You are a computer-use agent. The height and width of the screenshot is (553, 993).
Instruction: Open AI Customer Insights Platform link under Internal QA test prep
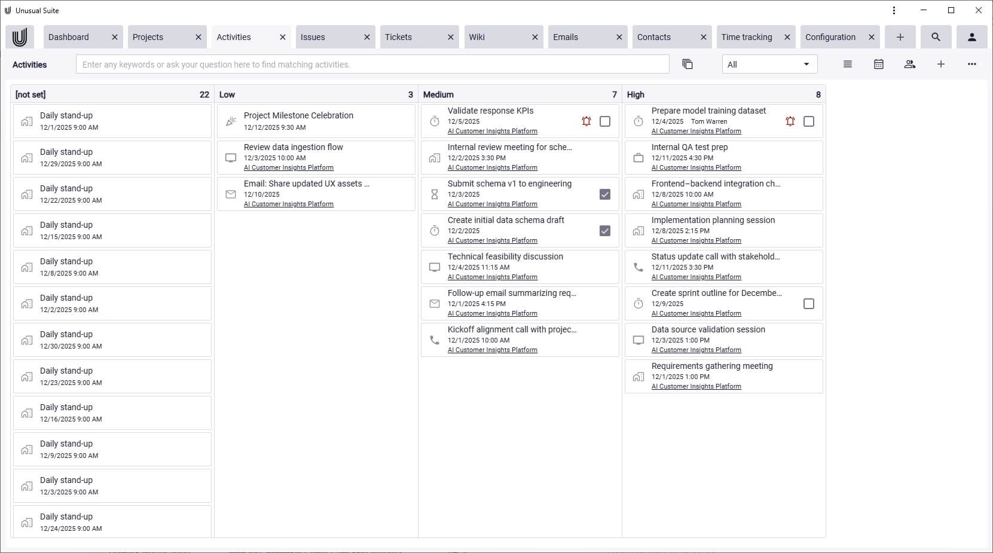[696, 168]
